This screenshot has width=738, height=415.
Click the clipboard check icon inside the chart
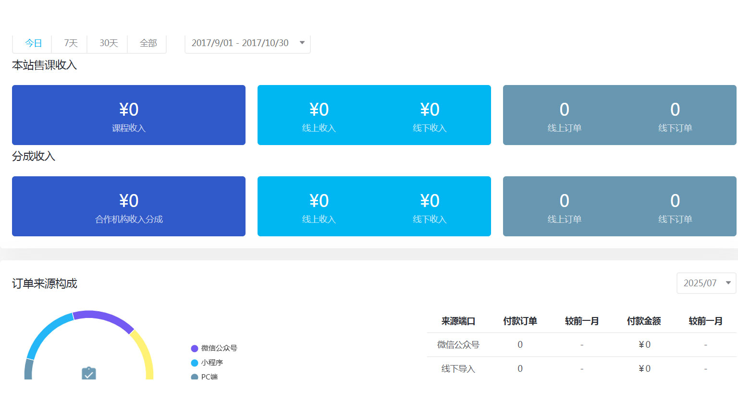[89, 373]
